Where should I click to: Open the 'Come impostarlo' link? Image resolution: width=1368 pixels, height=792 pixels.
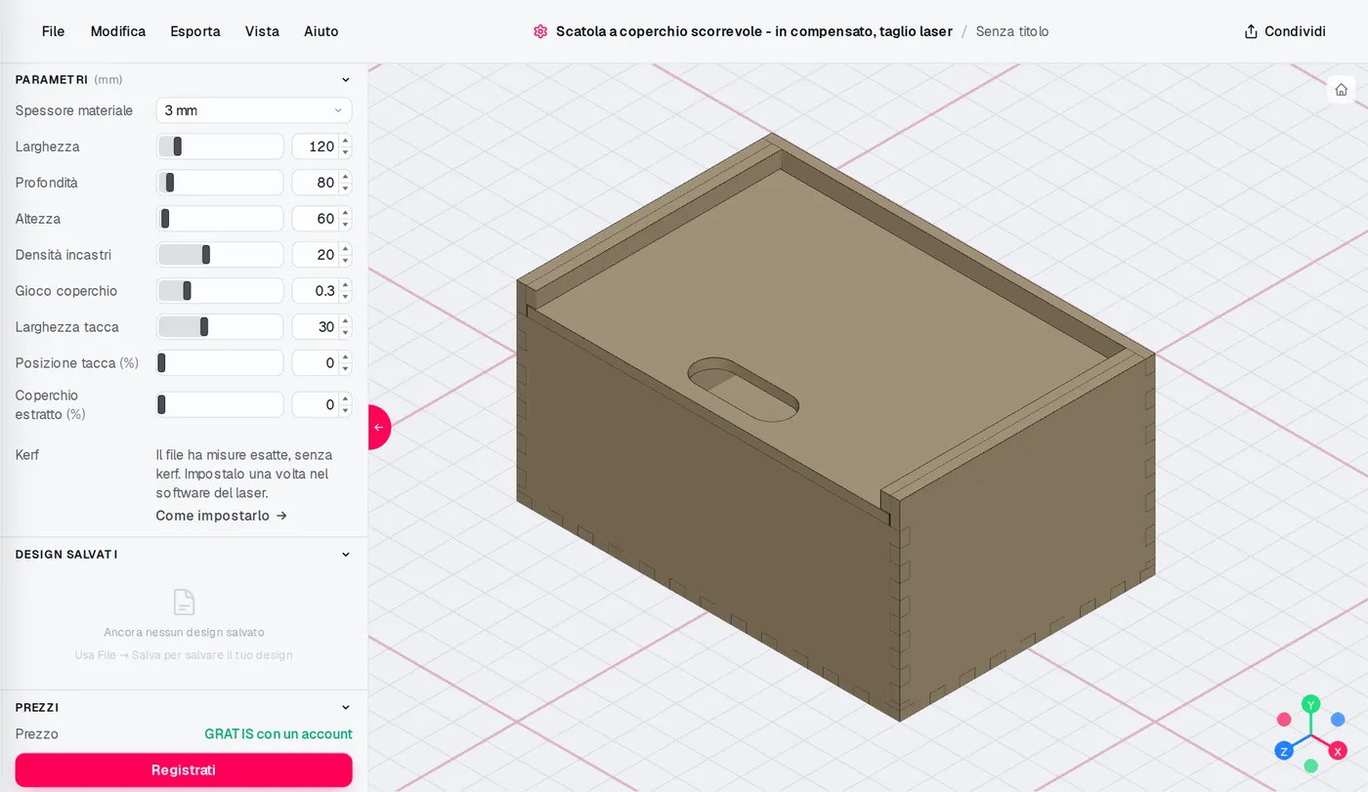(x=222, y=516)
